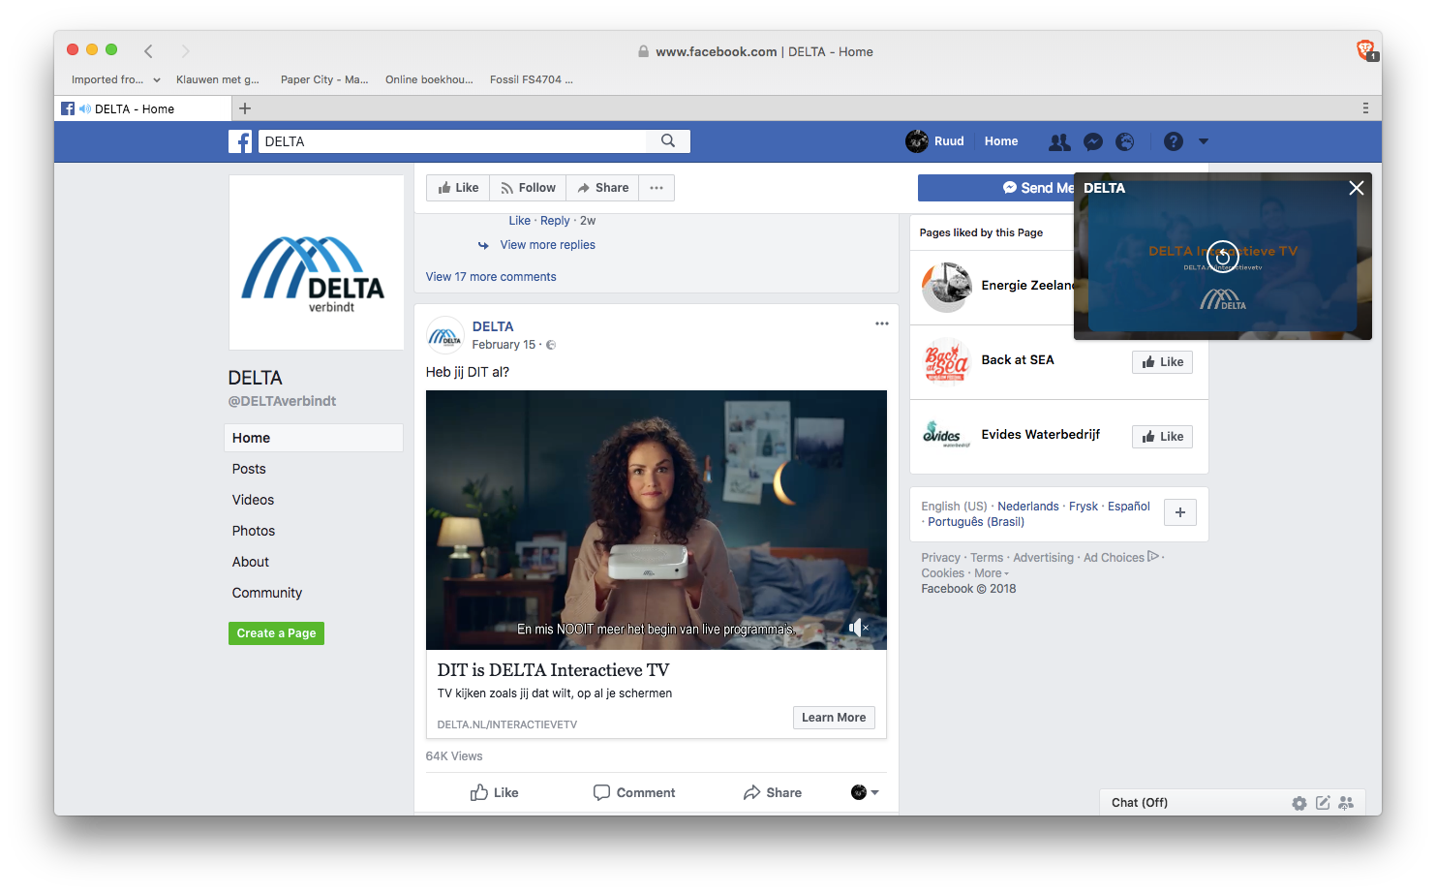Open Friend Requests icon
The width and height of the screenshot is (1436, 893).
[x=1059, y=142]
